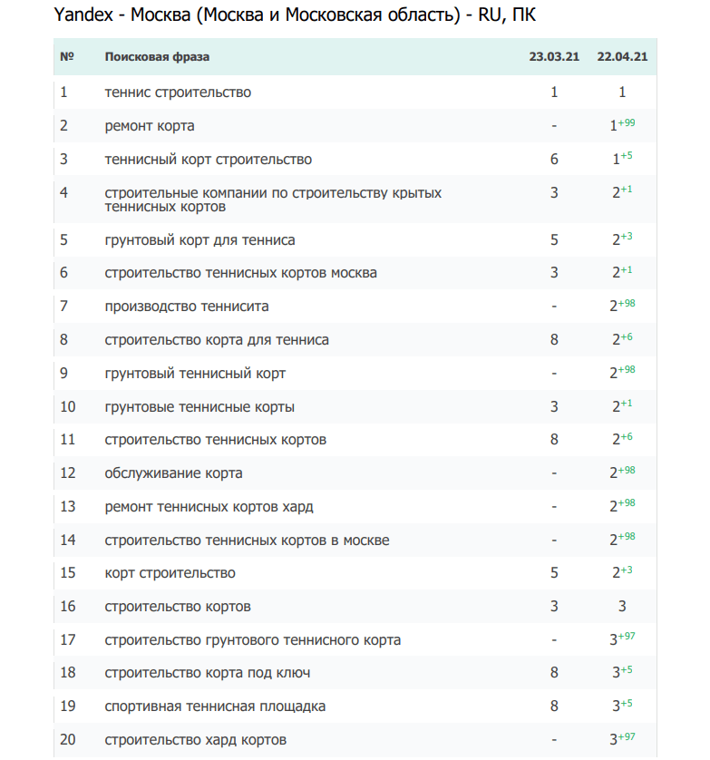Click the 22.04.21 position for 'ремонт корта'
Screen dimensions: 710x760
[622, 124]
